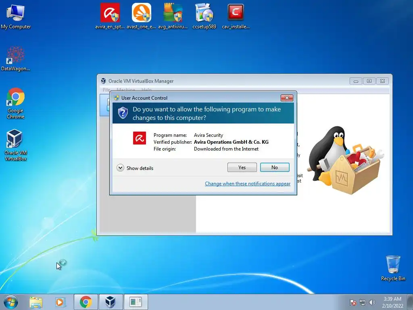Click the last taskbar application button
This screenshot has width=413, height=310.
136,302
